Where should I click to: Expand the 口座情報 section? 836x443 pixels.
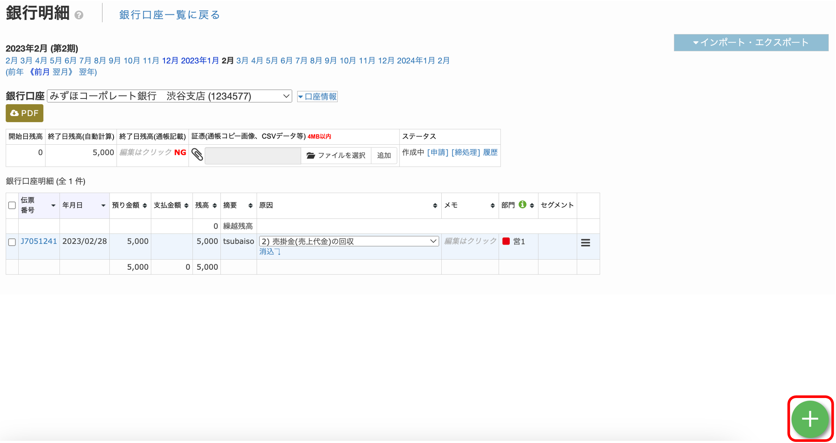pyautogui.click(x=317, y=97)
